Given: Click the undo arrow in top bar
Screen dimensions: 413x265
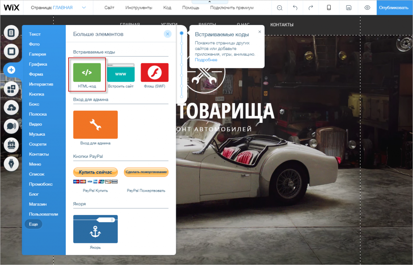Looking at the screenshot, I should (295, 8).
